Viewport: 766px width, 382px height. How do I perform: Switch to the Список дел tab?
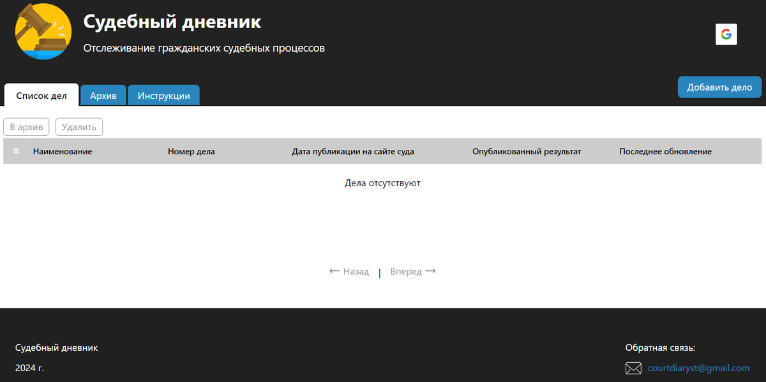coord(41,95)
